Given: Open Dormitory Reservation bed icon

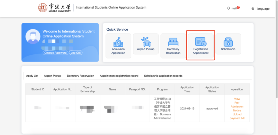Looking at the screenshot, I should coord(173,42).
